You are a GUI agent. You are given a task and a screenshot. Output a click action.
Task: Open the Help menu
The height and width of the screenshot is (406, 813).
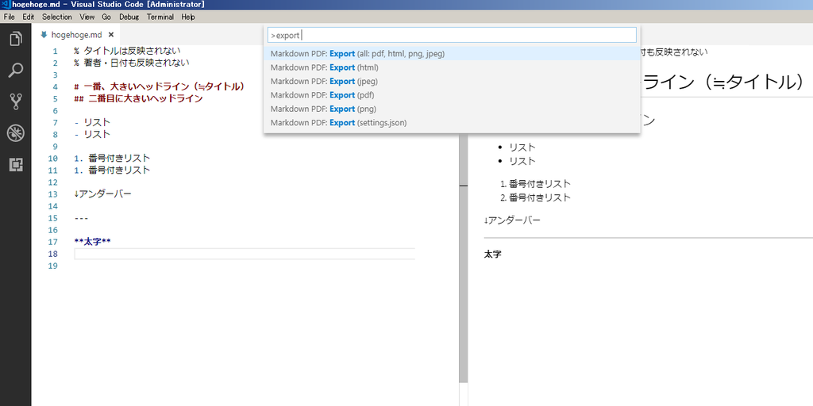(x=188, y=17)
